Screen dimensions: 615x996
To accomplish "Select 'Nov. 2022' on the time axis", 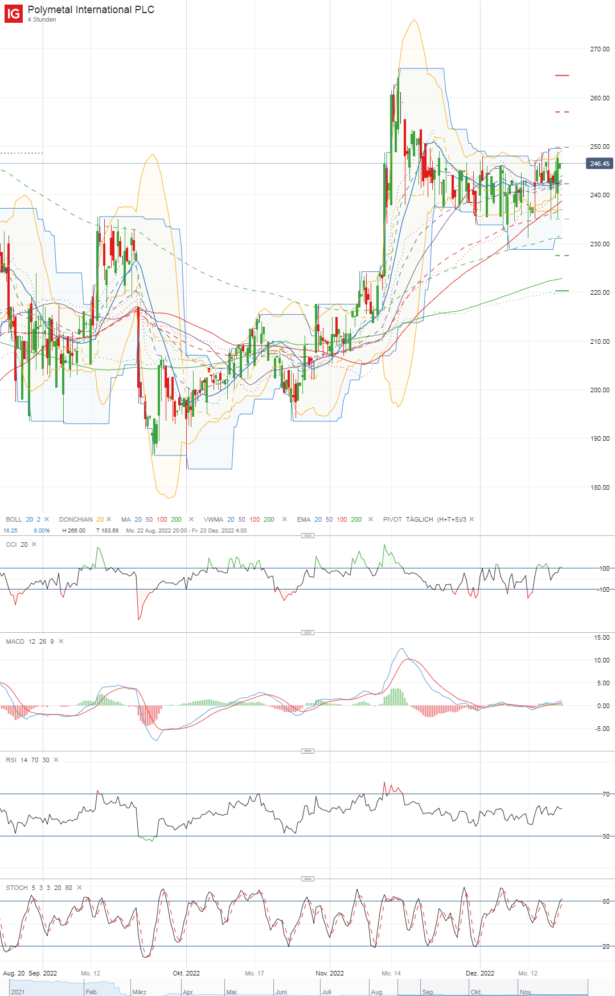I will pyautogui.click(x=330, y=973).
